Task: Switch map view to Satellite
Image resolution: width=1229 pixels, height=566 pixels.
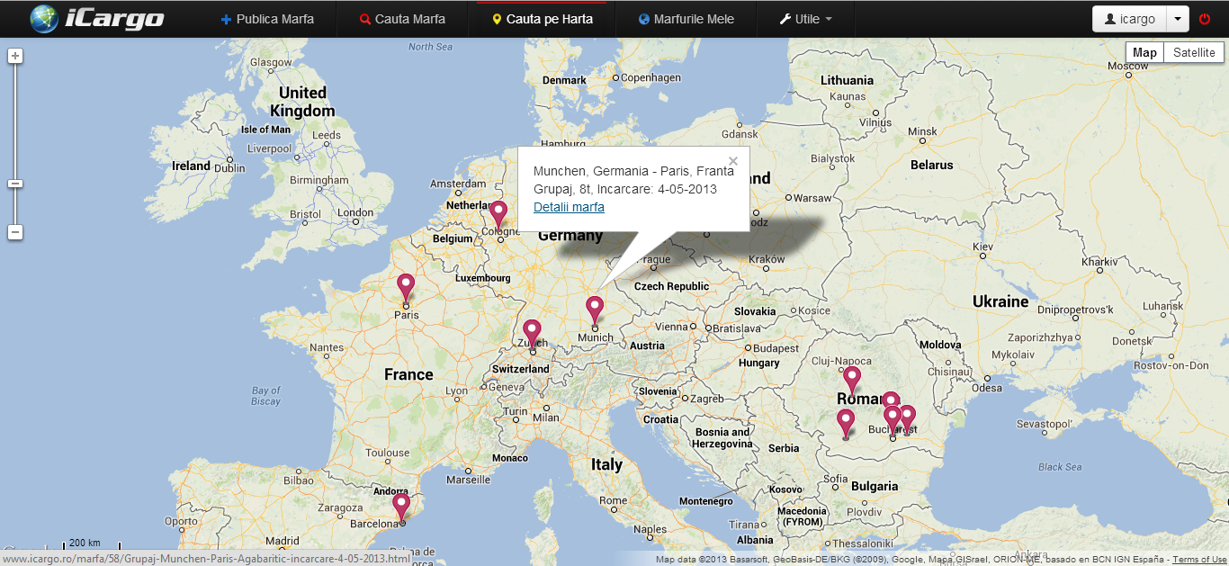Action: click(1194, 52)
